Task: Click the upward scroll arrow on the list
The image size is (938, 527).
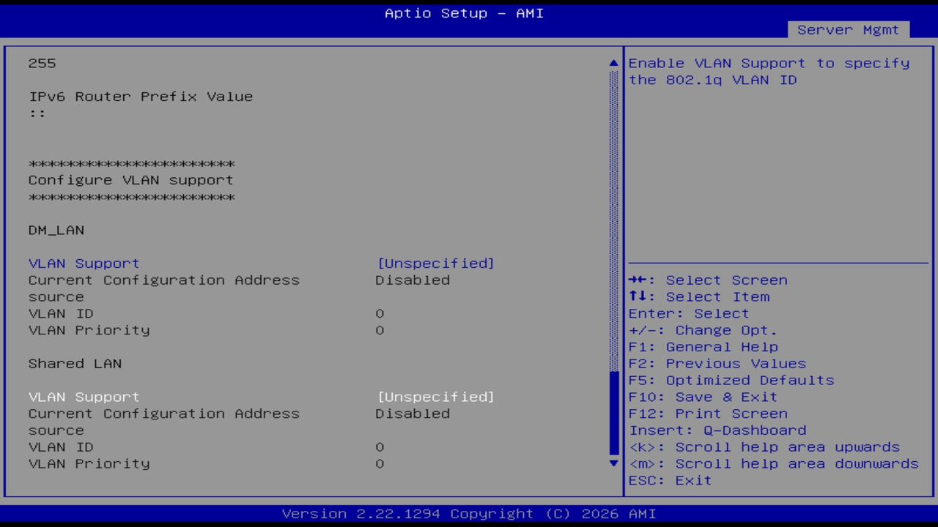Action: click(613, 63)
